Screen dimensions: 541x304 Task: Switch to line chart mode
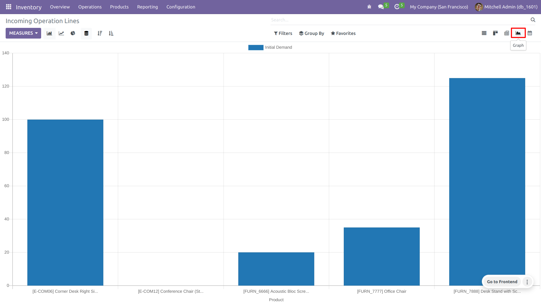[x=61, y=33]
